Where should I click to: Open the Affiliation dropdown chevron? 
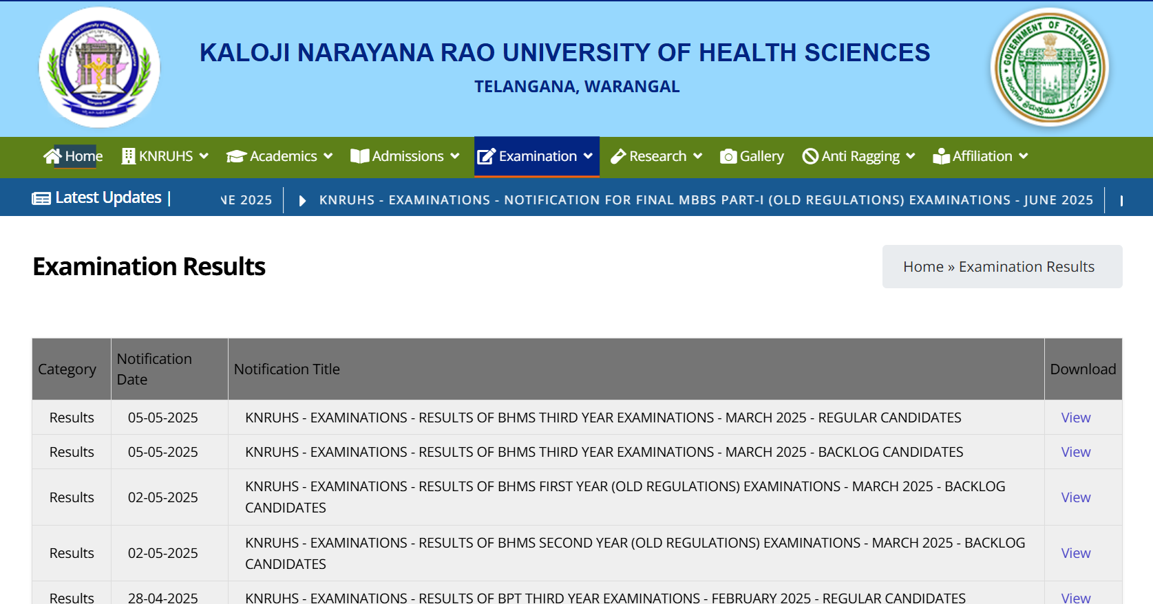(x=1024, y=156)
